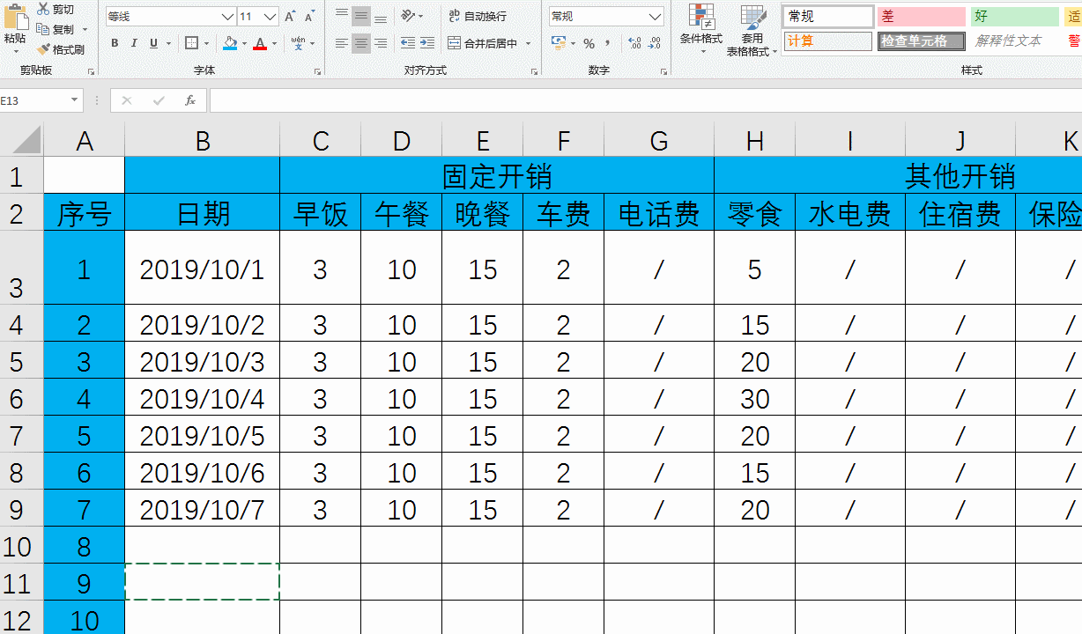Image resolution: width=1082 pixels, height=634 pixels.
Task: Open the font name dropdown (等线)
Action: click(227, 17)
